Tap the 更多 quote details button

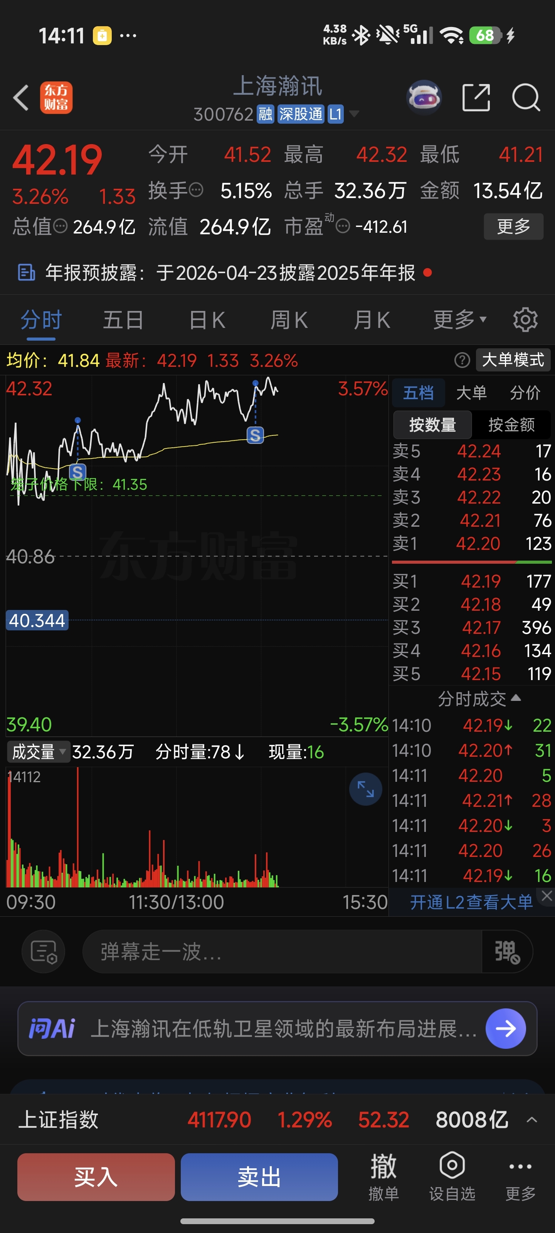513,226
